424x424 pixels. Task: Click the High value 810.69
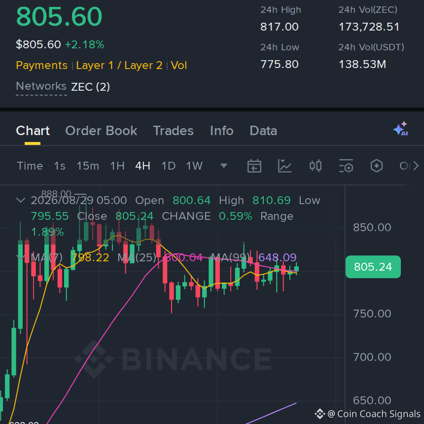tap(272, 200)
